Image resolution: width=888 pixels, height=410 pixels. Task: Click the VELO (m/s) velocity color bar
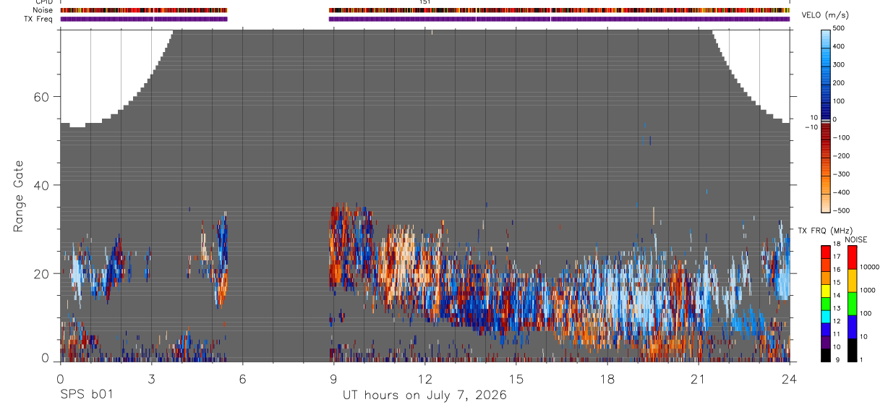click(x=827, y=120)
